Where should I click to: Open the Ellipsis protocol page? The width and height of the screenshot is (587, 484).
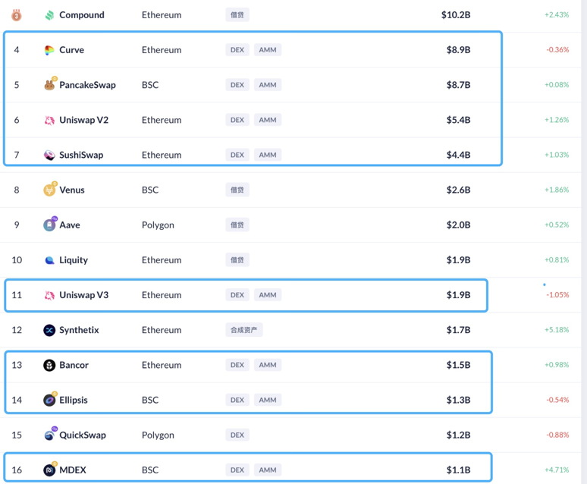74,400
